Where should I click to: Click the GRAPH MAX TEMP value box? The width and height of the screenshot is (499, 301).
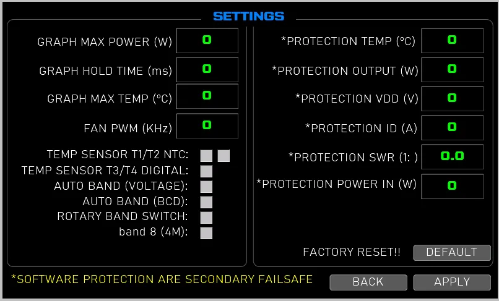(x=207, y=96)
